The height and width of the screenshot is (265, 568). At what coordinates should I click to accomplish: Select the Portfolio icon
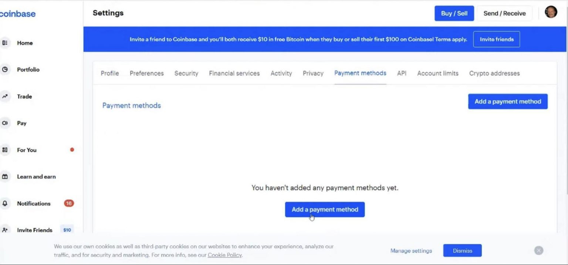6,69
